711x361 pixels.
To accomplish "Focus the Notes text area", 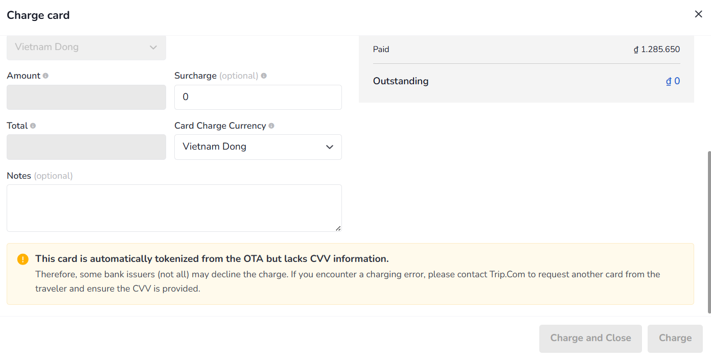I will 174,208.
